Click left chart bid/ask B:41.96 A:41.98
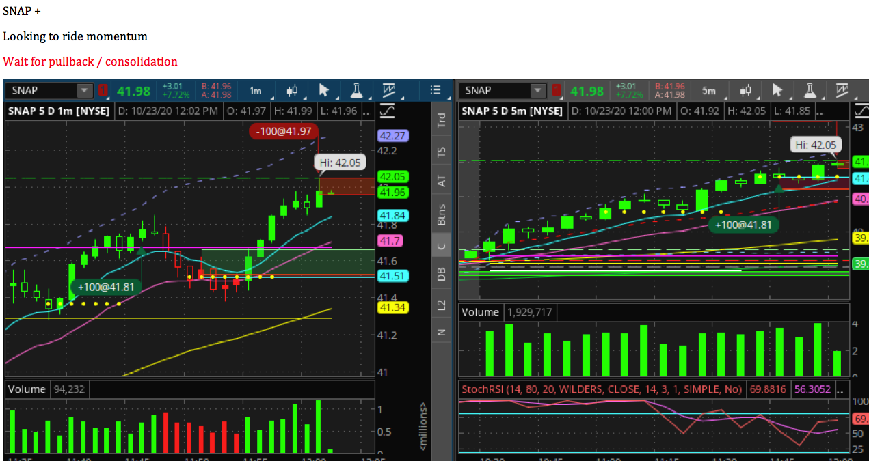The height and width of the screenshot is (461, 869). 217,90
